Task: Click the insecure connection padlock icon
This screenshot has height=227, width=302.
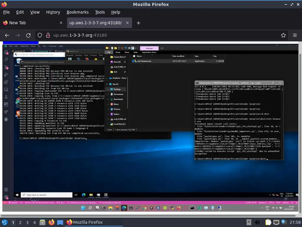Action: click(48, 35)
